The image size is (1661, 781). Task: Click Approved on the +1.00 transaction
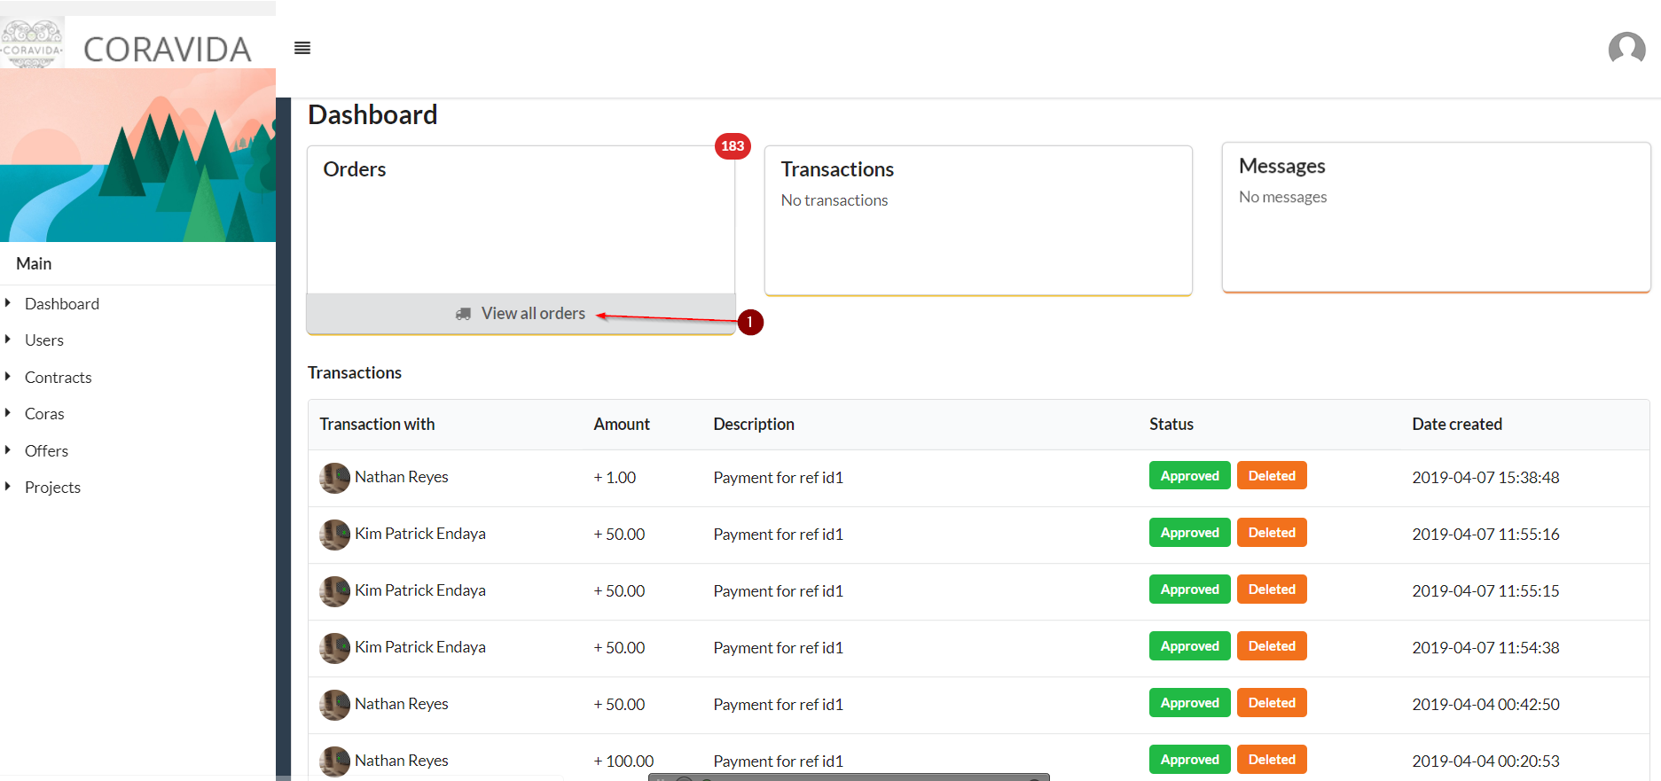[x=1189, y=476]
